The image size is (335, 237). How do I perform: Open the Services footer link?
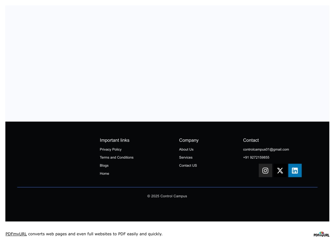point(186,157)
